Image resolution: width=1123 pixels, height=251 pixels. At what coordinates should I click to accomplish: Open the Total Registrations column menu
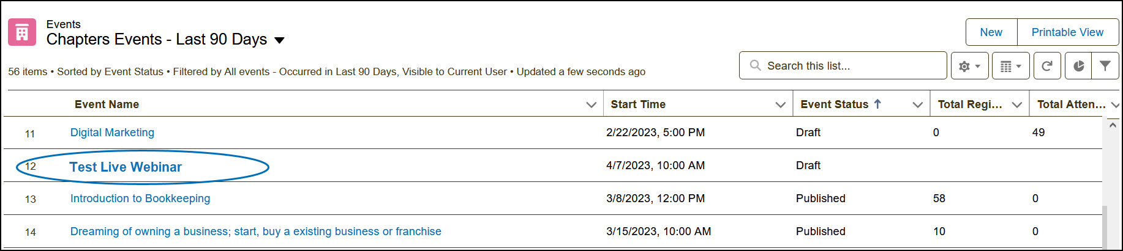point(1016,104)
